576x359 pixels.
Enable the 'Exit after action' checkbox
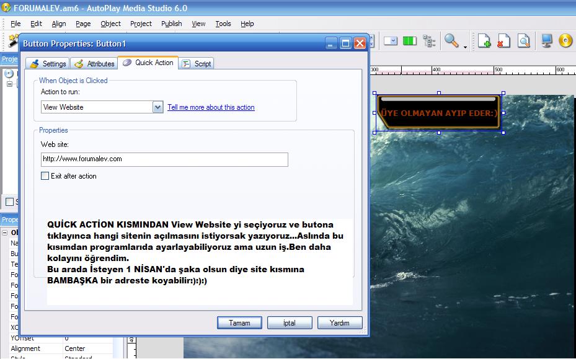[45, 176]
